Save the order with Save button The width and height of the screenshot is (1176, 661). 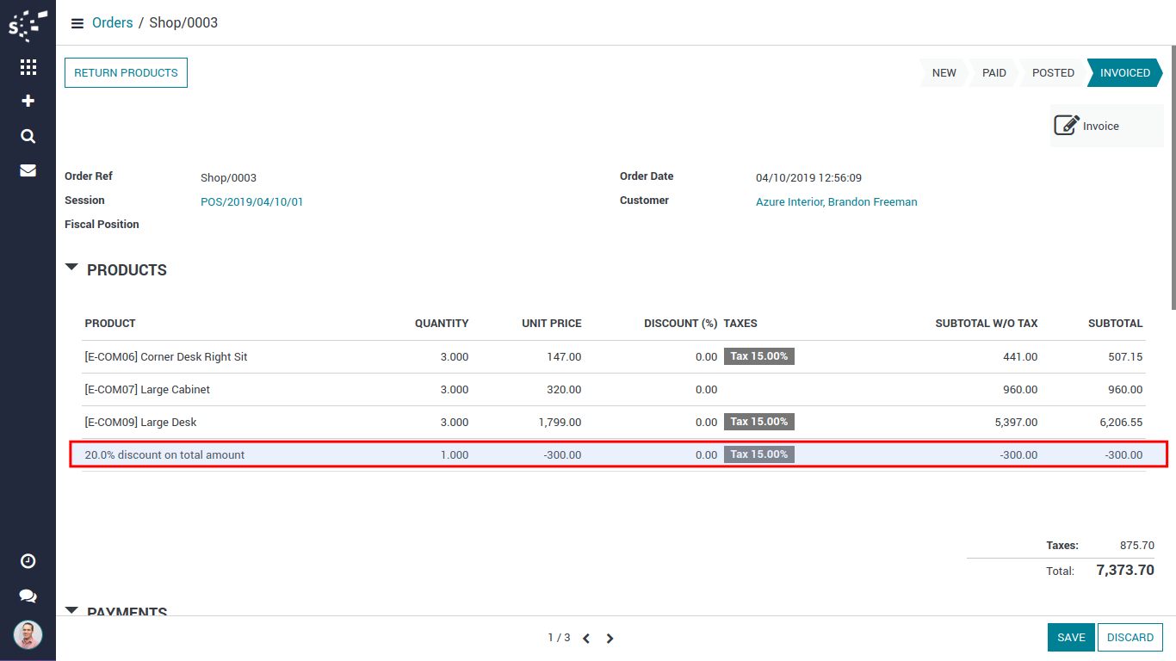click(1071, 638)
